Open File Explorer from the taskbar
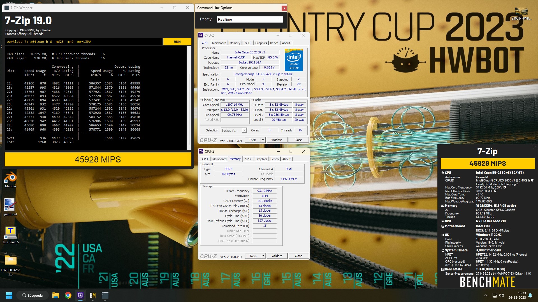Screen dimensions: 538x302 (56, 295)
